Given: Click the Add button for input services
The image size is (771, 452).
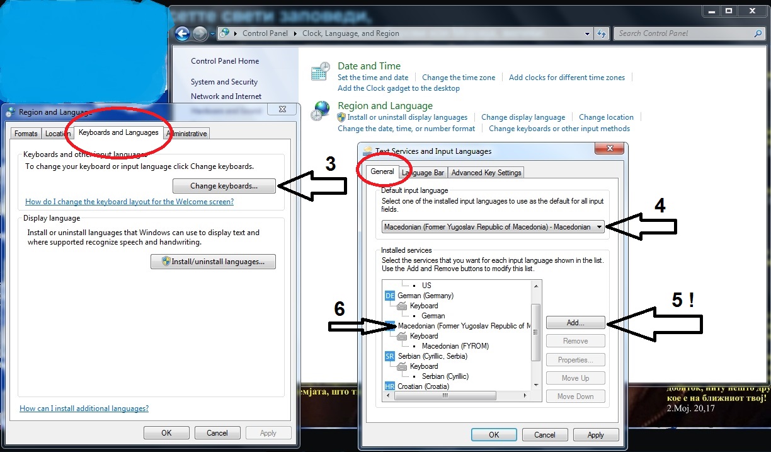Looking at the screenshot, I should point(575,322).
